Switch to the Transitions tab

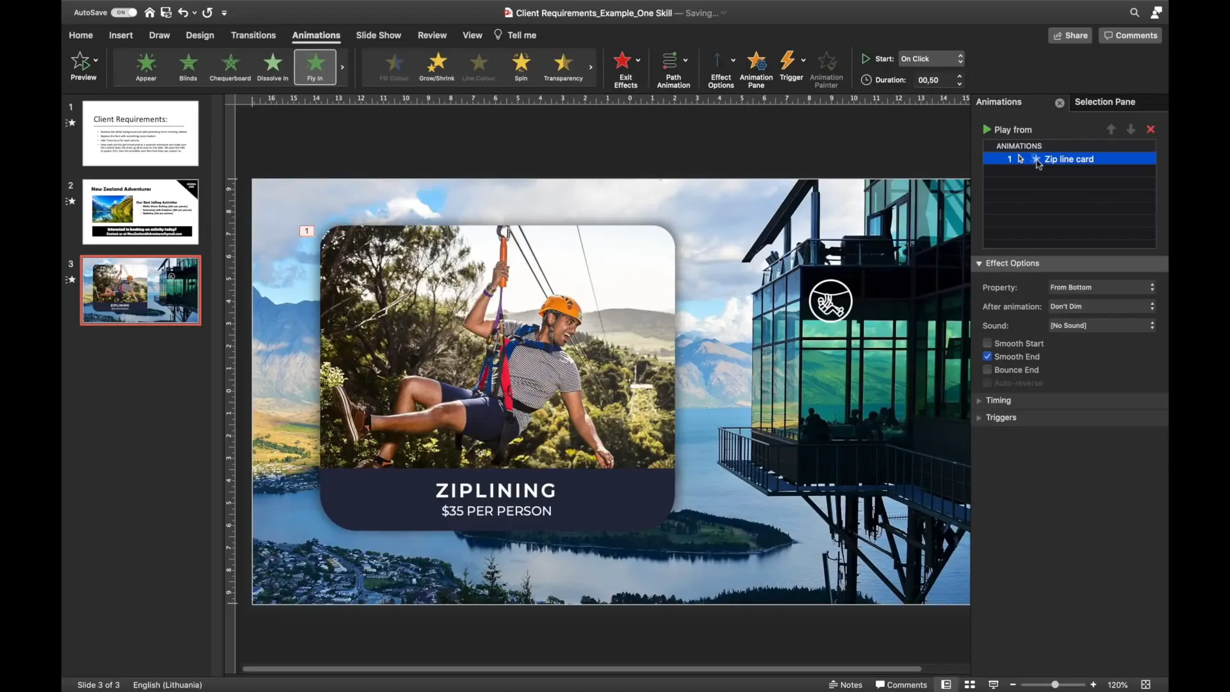click(x=253, y=35)
